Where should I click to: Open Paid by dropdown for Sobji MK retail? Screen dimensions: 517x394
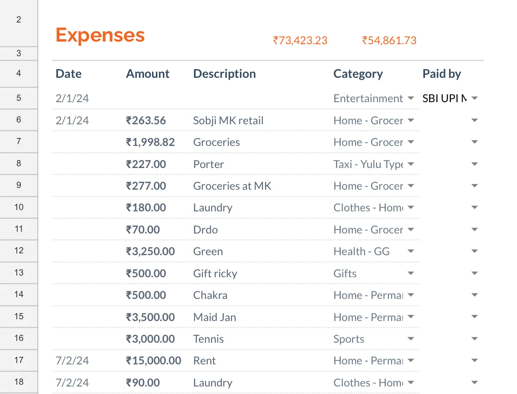(475, 120)
